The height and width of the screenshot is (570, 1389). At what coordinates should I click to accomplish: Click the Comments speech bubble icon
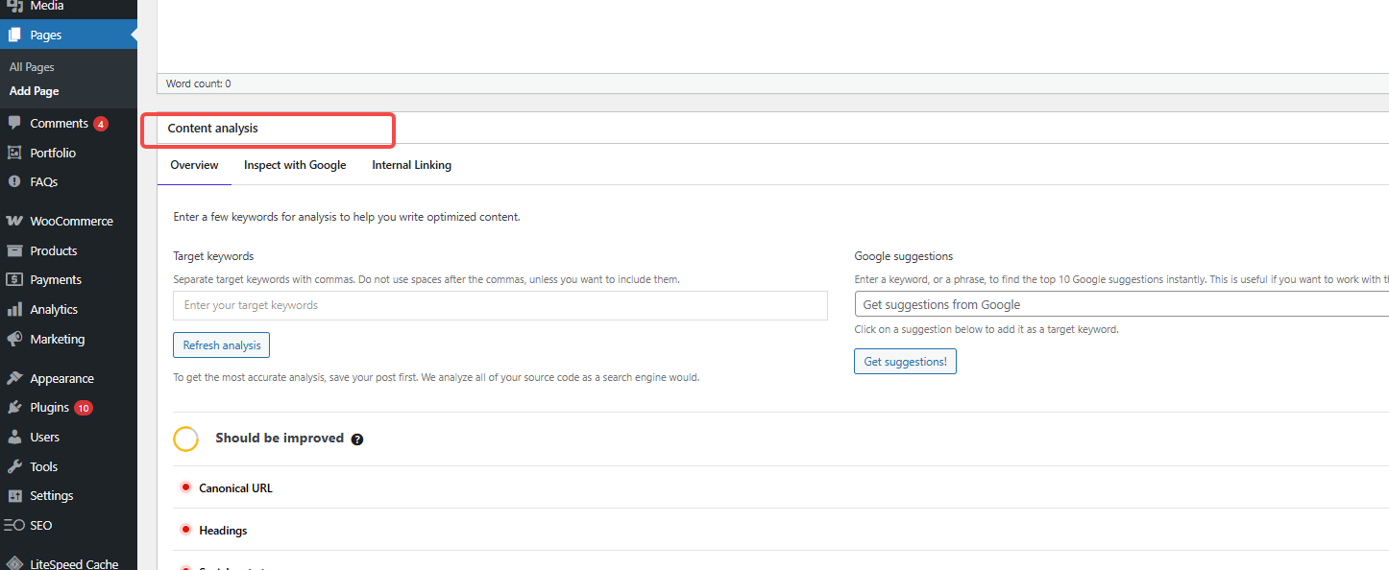14,123
